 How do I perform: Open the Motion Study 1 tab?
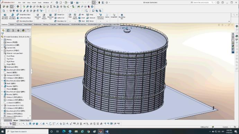click(25, 120)
